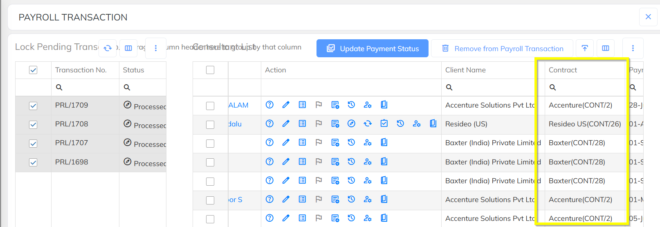Open the consultant list three-dot menu
This screenshot has height=227, width=660.
[x=633, y=48]
